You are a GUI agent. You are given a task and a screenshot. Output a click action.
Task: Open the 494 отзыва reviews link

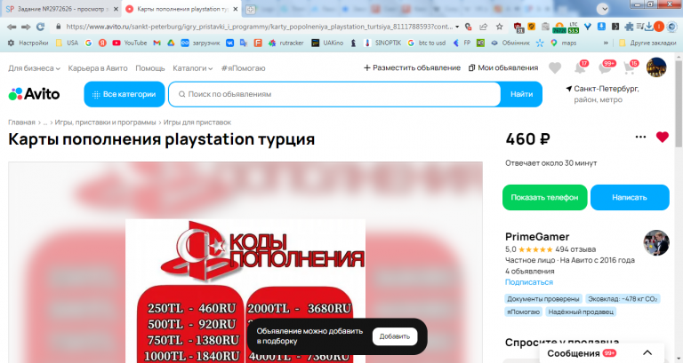[575, 249]
